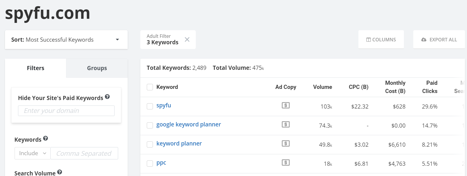Viewport: 467px width, 176px height.
Task: Open the keyword planner link
Action: point(179,143)
